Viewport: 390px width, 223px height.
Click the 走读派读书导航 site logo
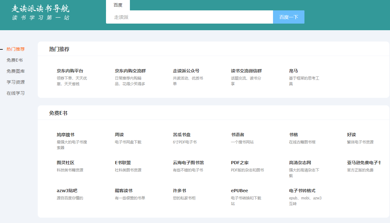click(41, 13)
